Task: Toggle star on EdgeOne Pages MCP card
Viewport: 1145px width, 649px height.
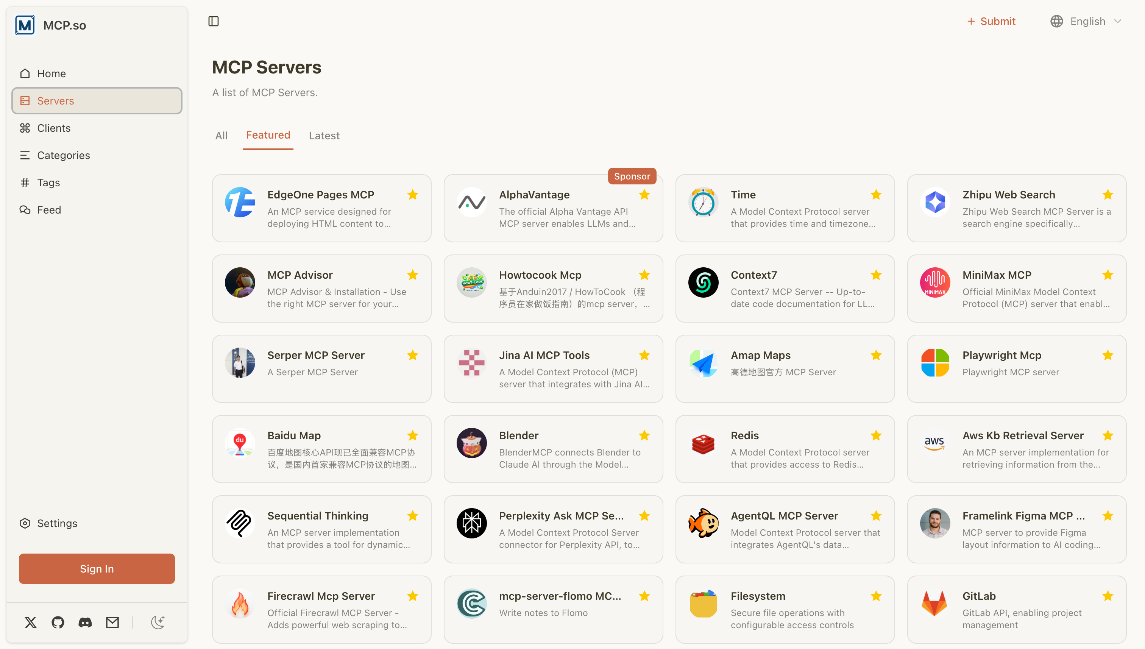Action: [x=412, y=195]
